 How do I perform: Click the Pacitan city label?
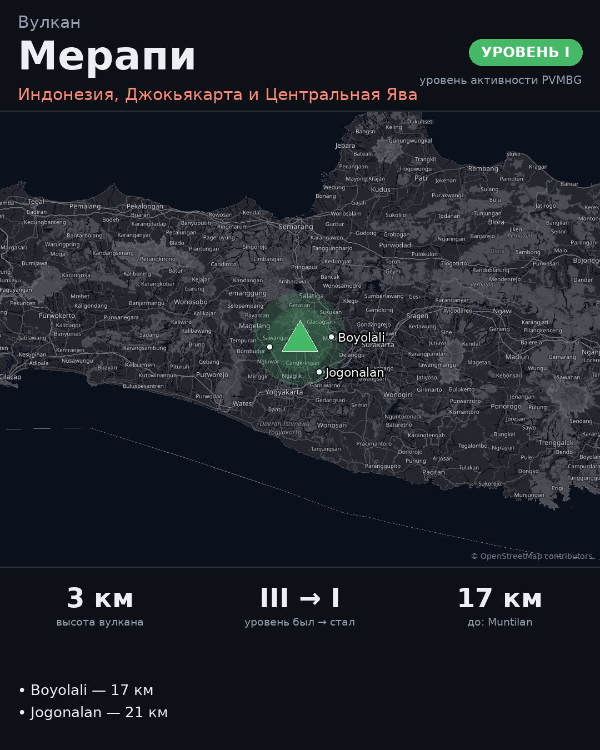coord(433,472)
